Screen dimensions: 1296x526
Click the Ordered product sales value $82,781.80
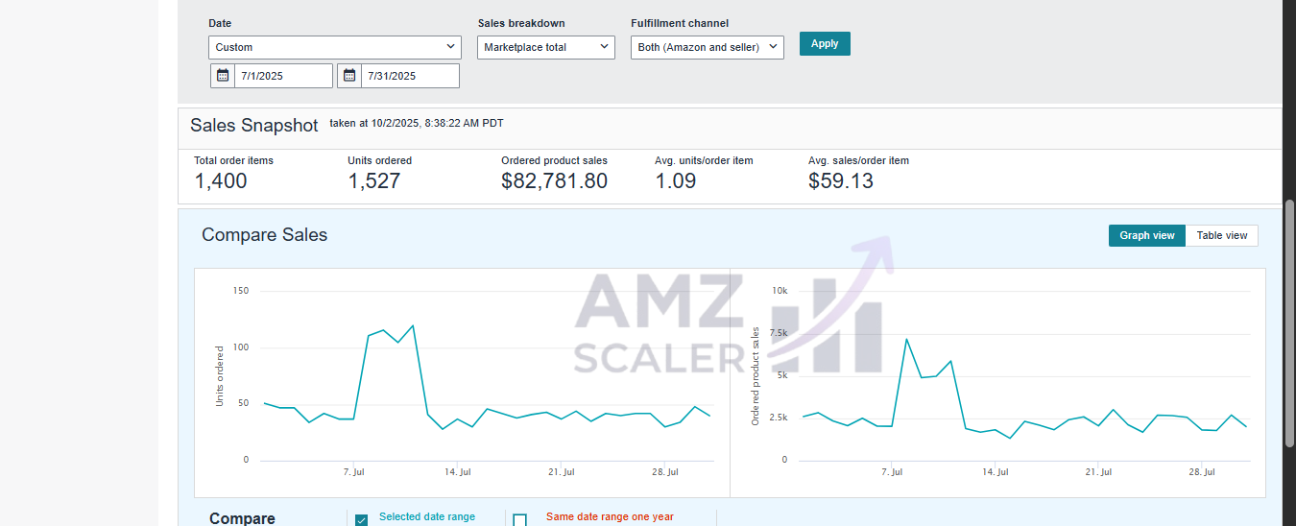(554, 180)
